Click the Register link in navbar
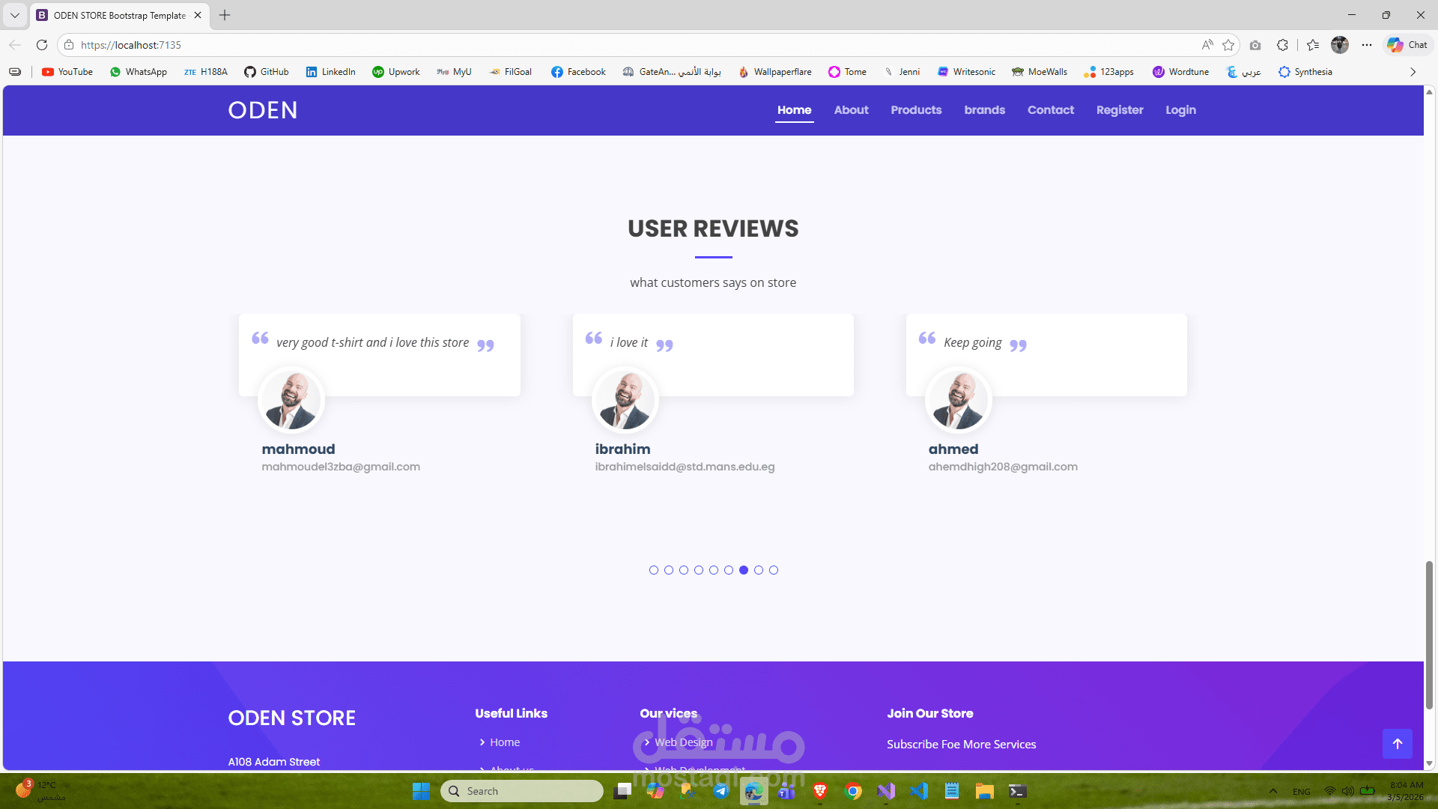This screenshot has height=809, width=1438. (x=1119, y=110)
